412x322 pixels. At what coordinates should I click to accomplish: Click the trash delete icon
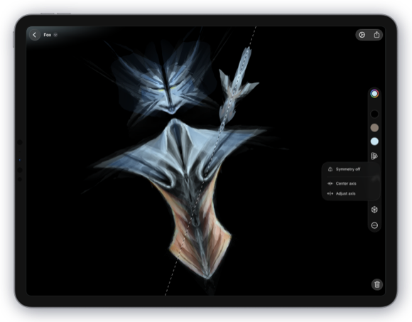click(x=377, y=284)
